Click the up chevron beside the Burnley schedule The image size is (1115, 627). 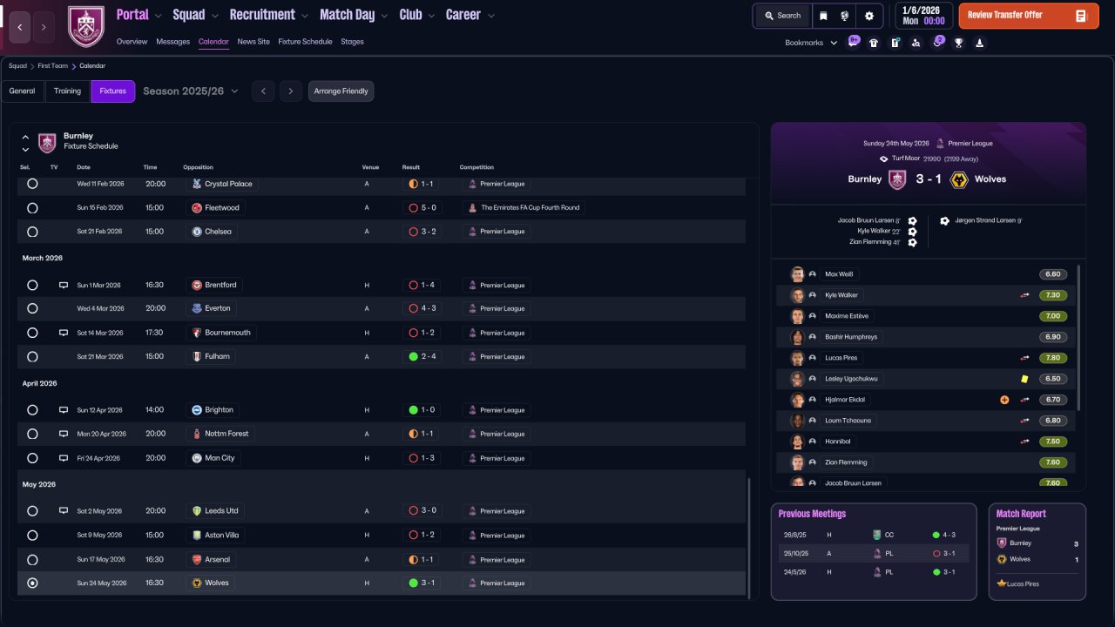(x=25, y=137)
